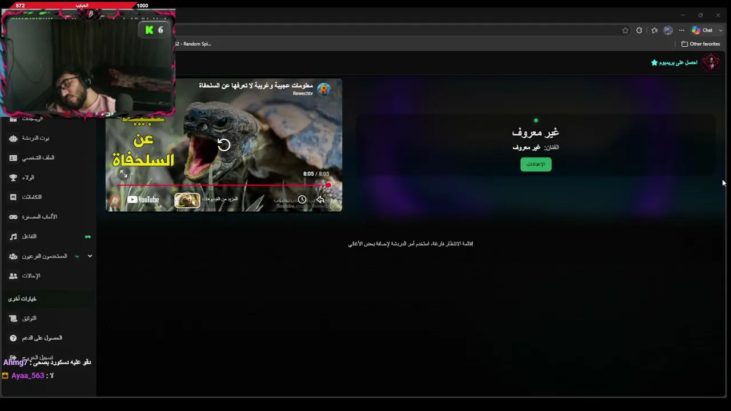Screen dimensions: 731x411
Task: Click the الألعاب المصغرة gamepad icon
Action: coord(13,217)
